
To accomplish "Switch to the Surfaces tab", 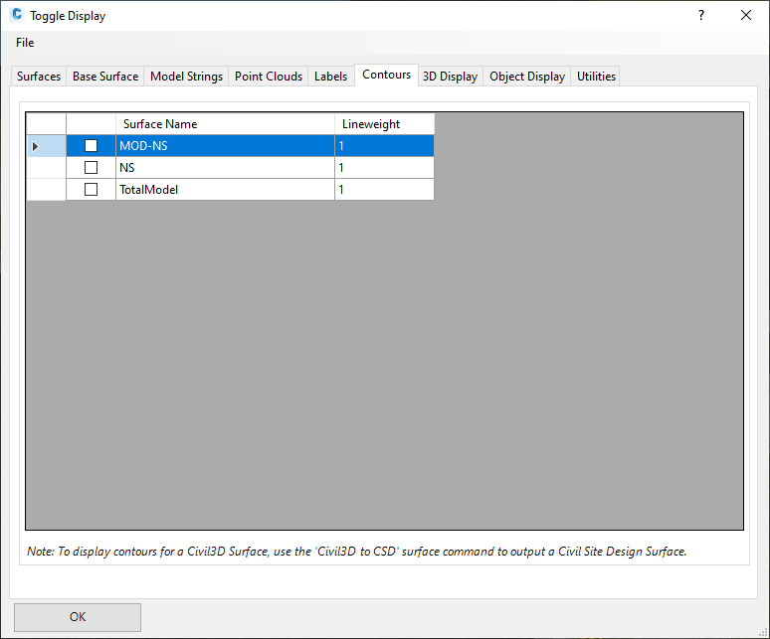I will (39, 77).
